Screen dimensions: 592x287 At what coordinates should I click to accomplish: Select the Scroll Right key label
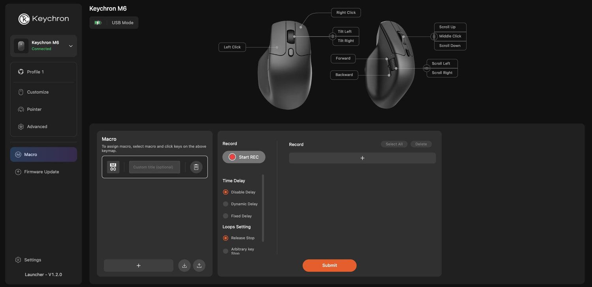tap(442, 73)
